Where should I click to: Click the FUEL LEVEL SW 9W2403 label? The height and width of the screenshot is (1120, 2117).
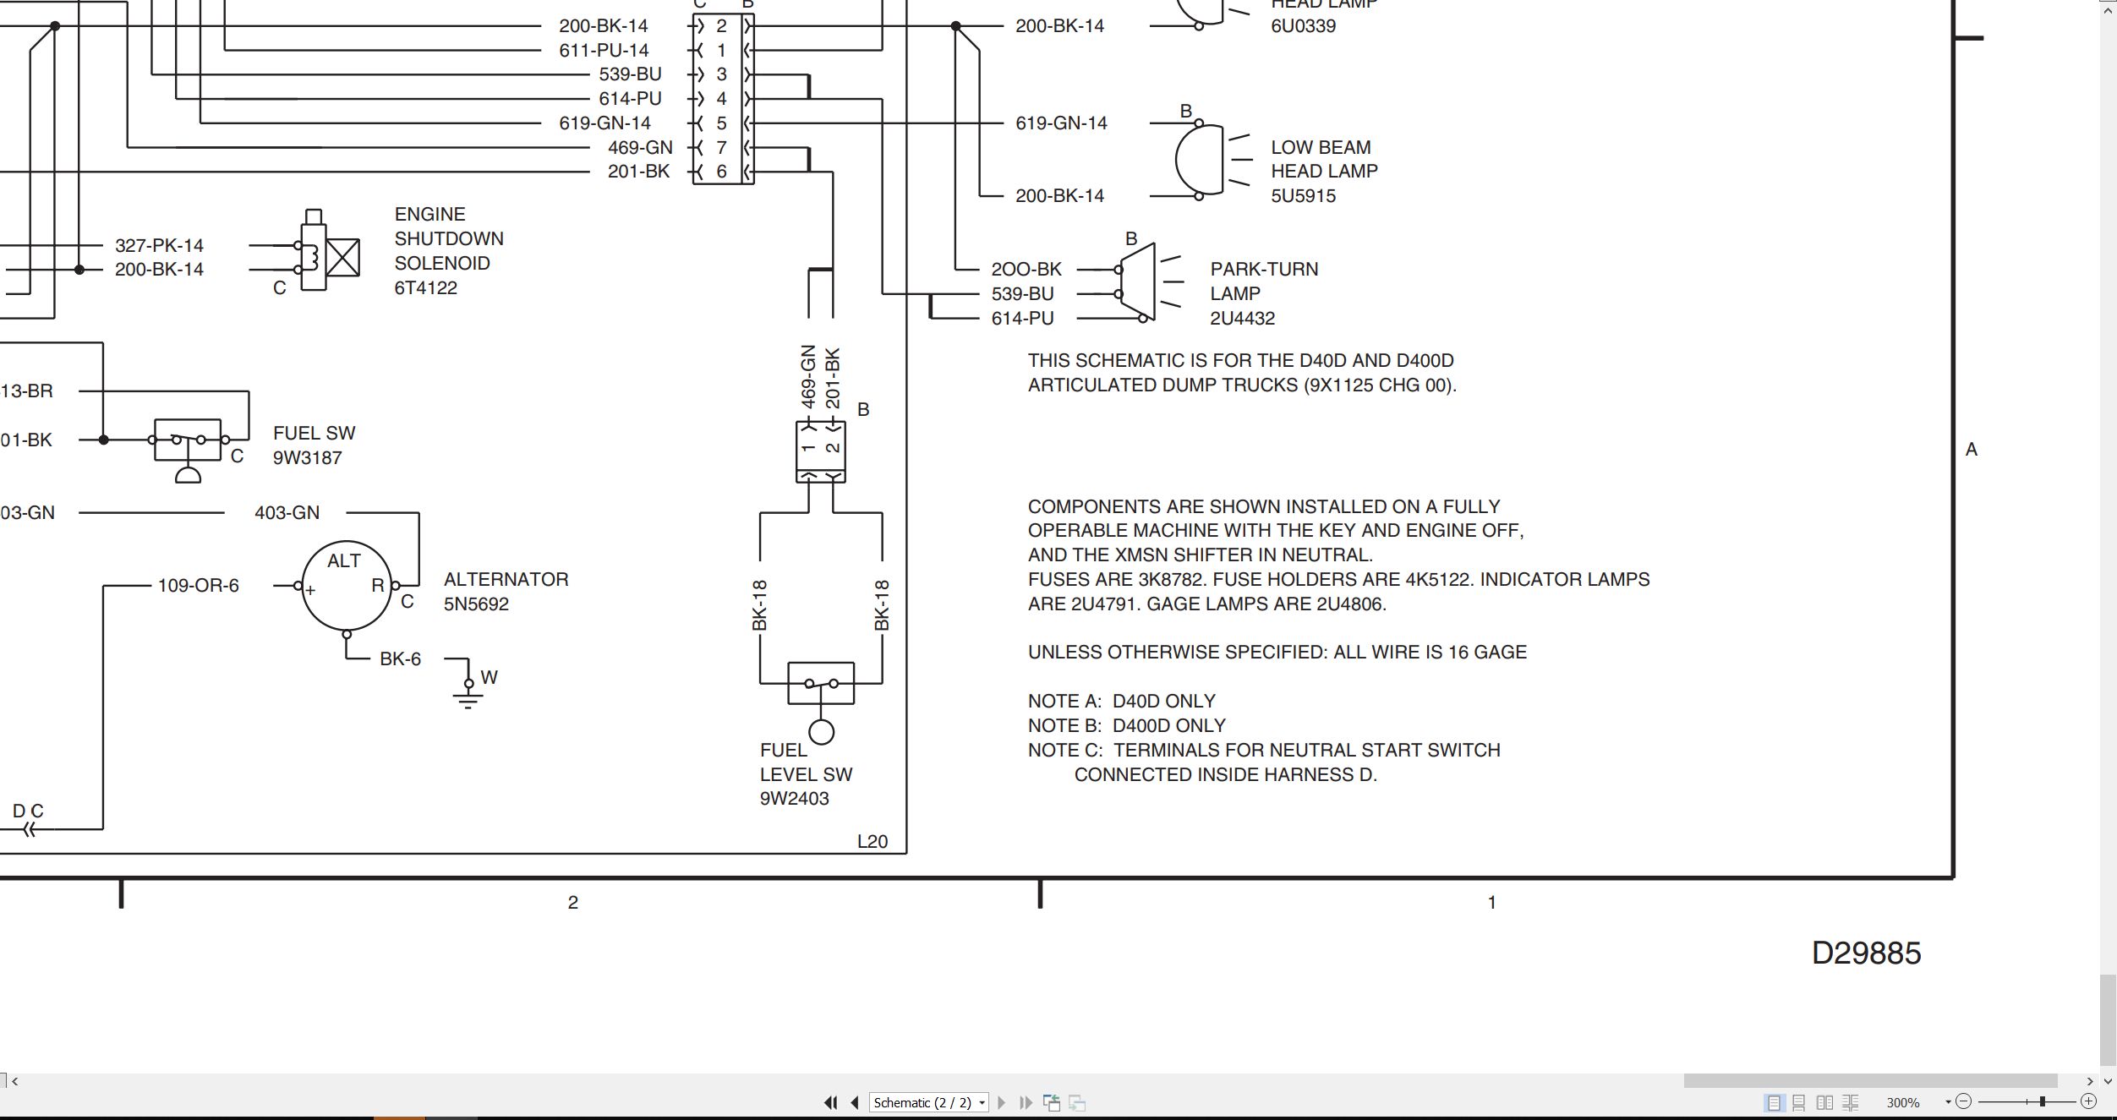point(806,774)
